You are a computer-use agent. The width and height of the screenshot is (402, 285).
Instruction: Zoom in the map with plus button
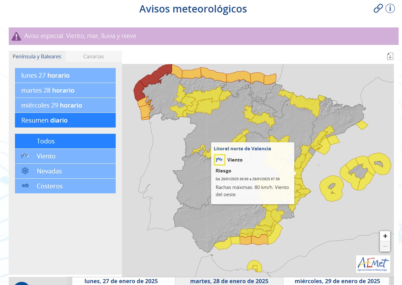coord(385,236)
